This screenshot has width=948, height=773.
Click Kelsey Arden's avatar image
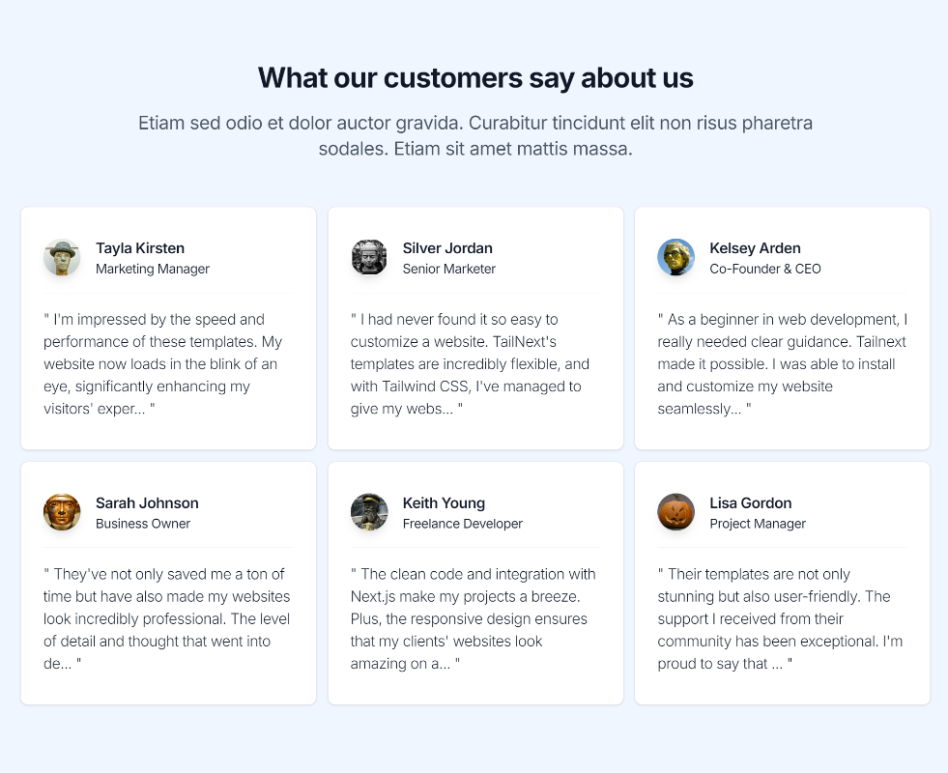(x=675, y=258)
